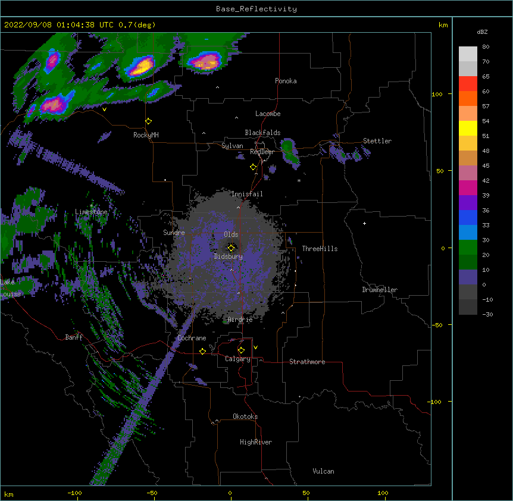Click the asterisk marker above Limestone

coord(91,206)
